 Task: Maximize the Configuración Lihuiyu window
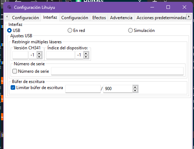click(x=168, y=7)
